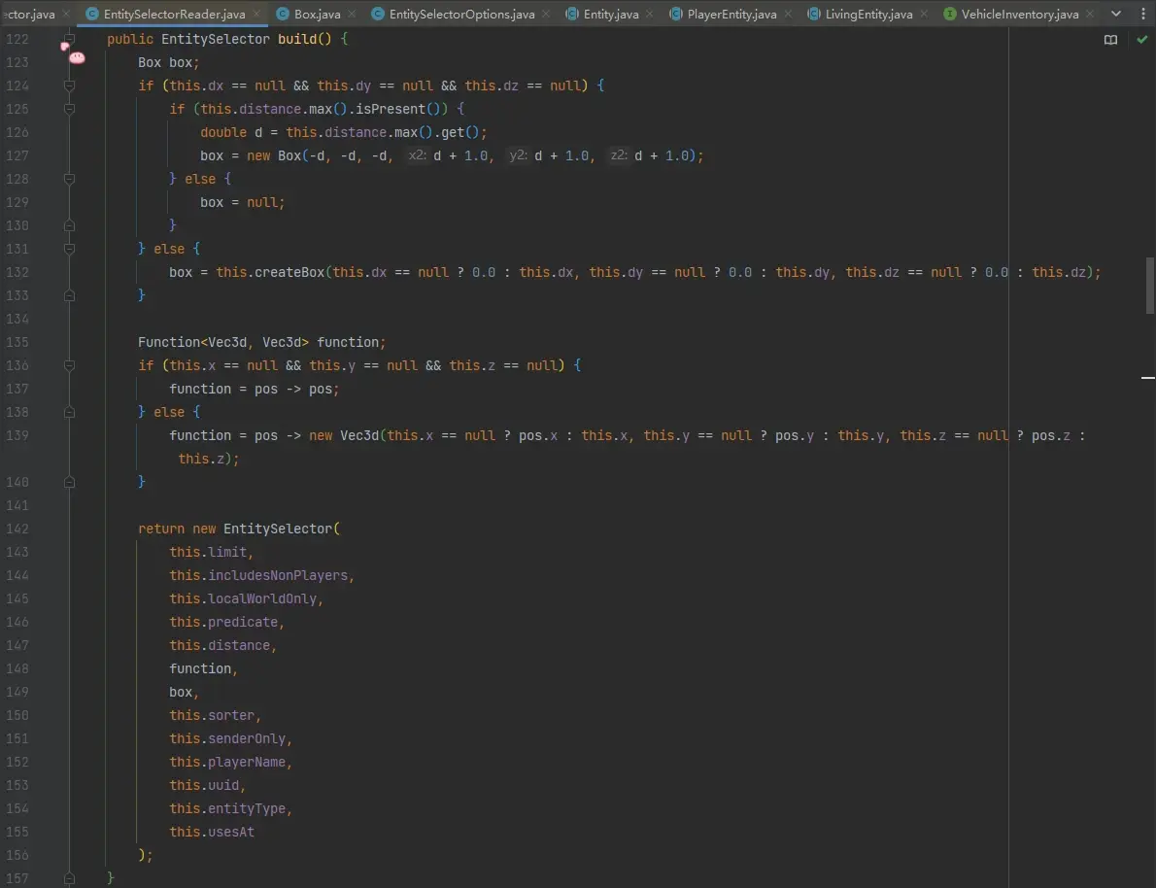The height and width of the screenshot is (888, 1156).
Task: Show hidden tabs dropdown chevron
Action: point(1116,14)
